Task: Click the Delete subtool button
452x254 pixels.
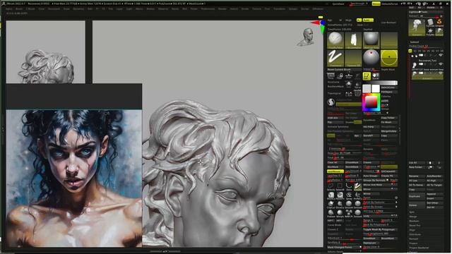Action: tap(417, 205)
